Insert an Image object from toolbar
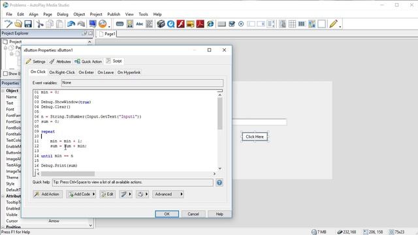This screenshot has width=418, height=235. [x=130, y=24]
